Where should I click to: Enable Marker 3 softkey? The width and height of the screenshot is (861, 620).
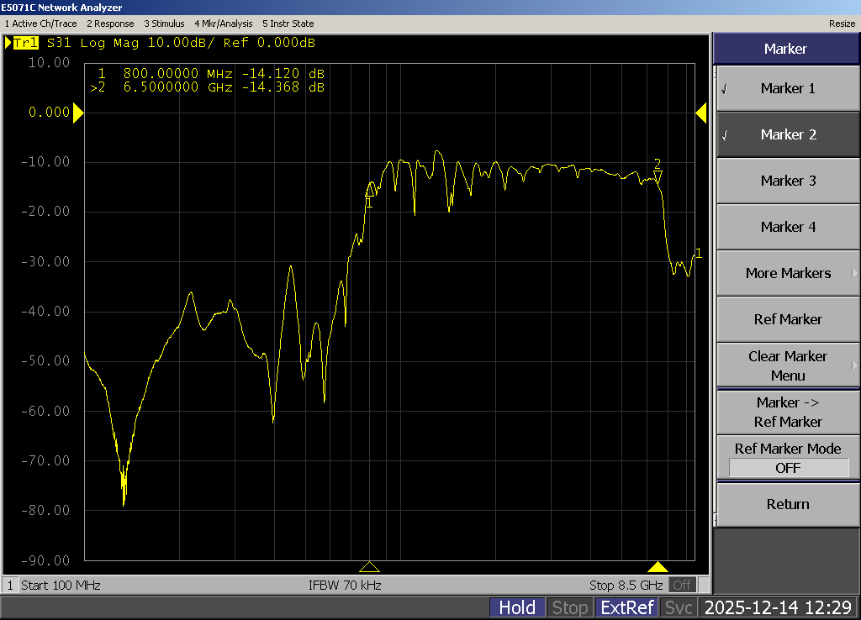(x=787, y=181)
